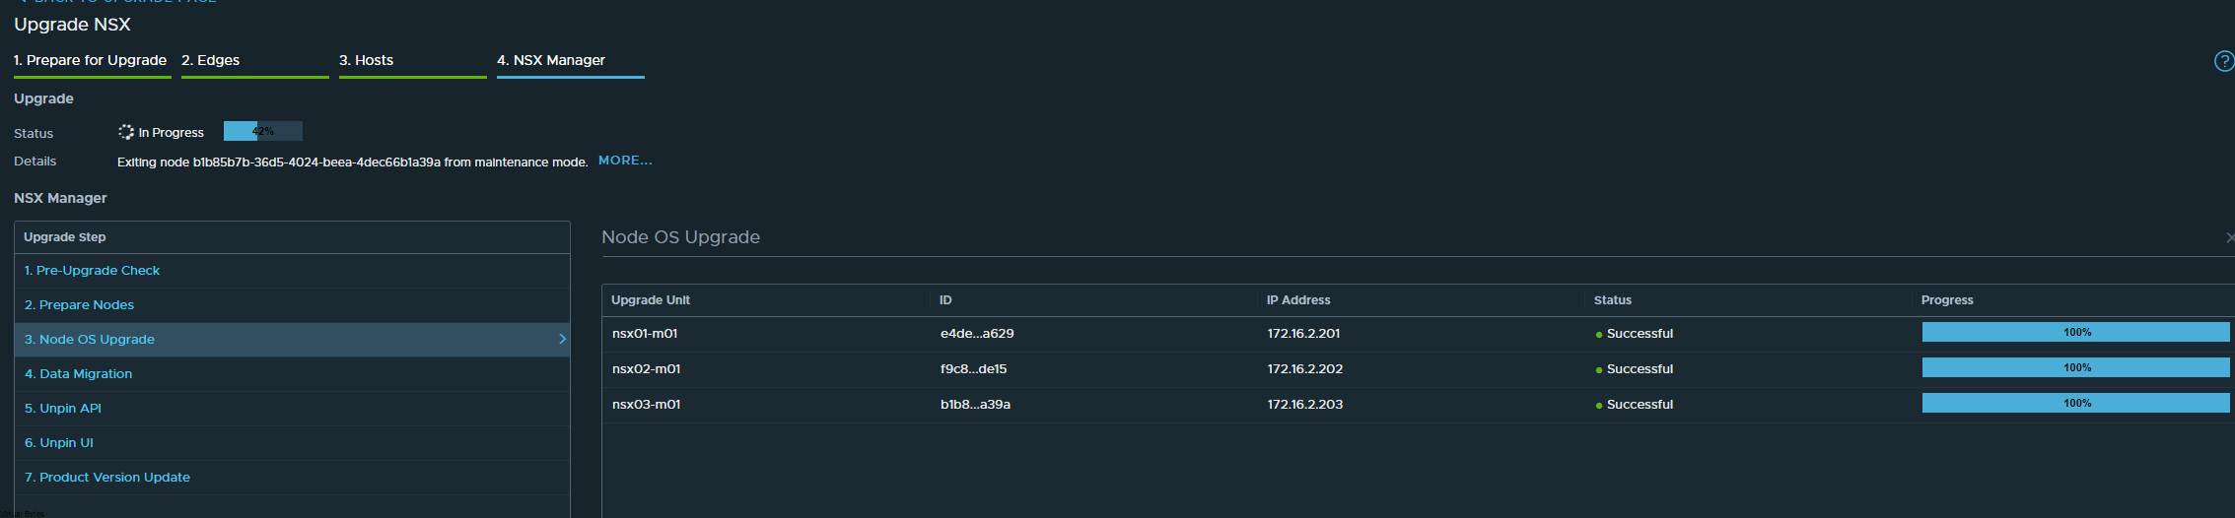Expand the Node OS Upgrade chevron
Viewport: 2235px width, 518px height.
(x=562, y=339)
